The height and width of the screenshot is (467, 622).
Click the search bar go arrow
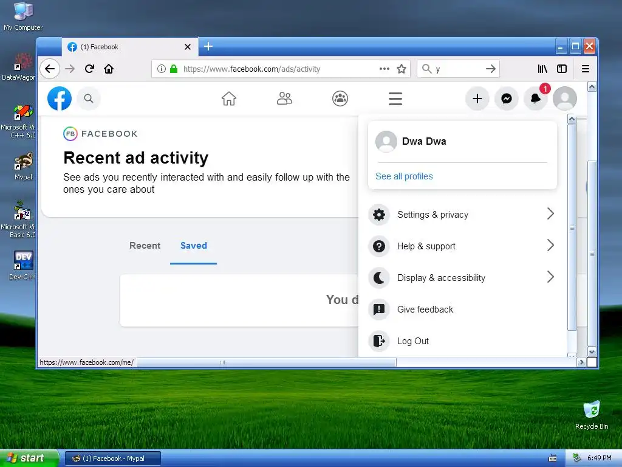tap(491, 69)
